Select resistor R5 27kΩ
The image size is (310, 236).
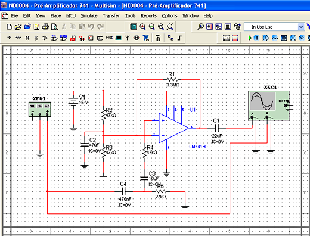(x=161, y=191)
